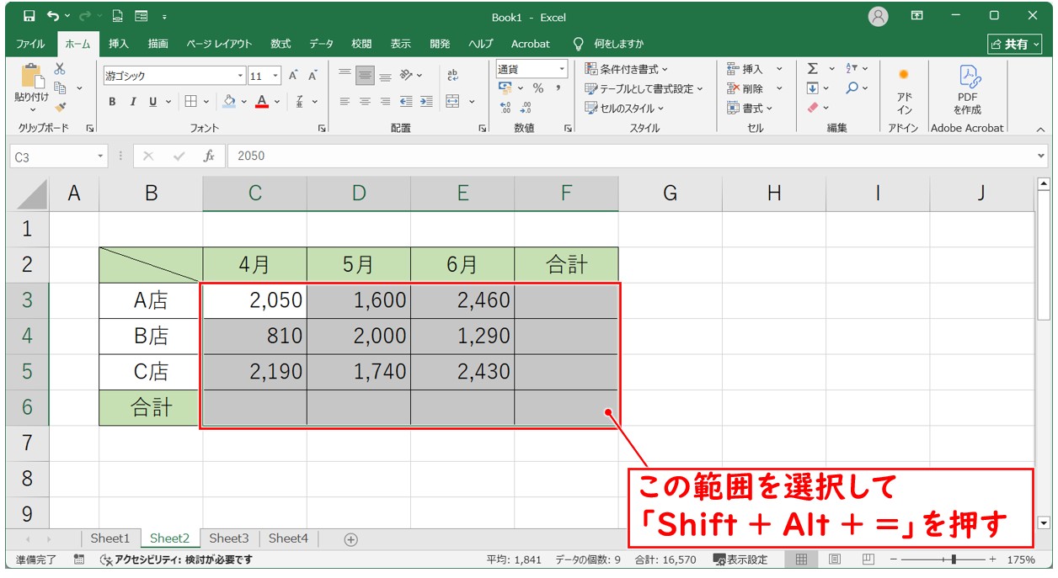Toggle italic formatting
Viewport: 1058px width, 578px height.
(x=132, y=102)
